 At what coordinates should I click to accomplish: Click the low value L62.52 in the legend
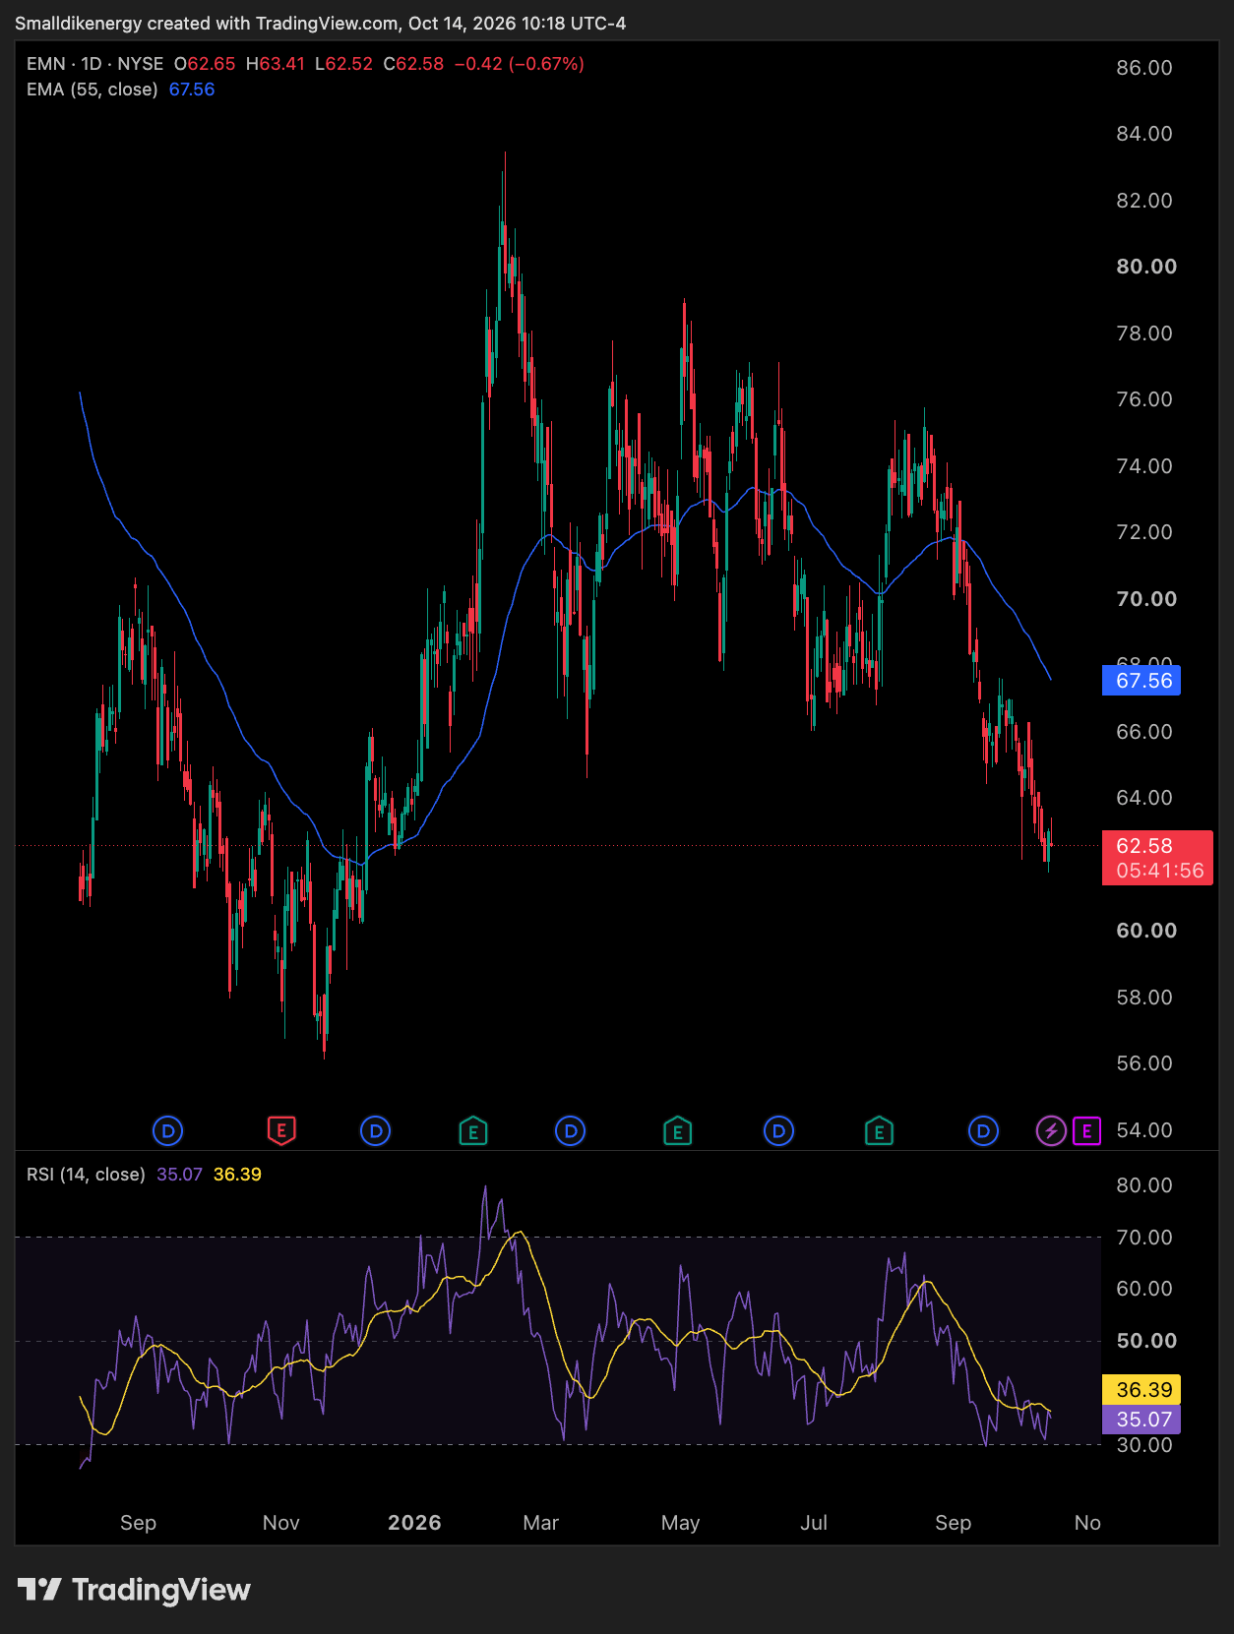coord(343,64)
